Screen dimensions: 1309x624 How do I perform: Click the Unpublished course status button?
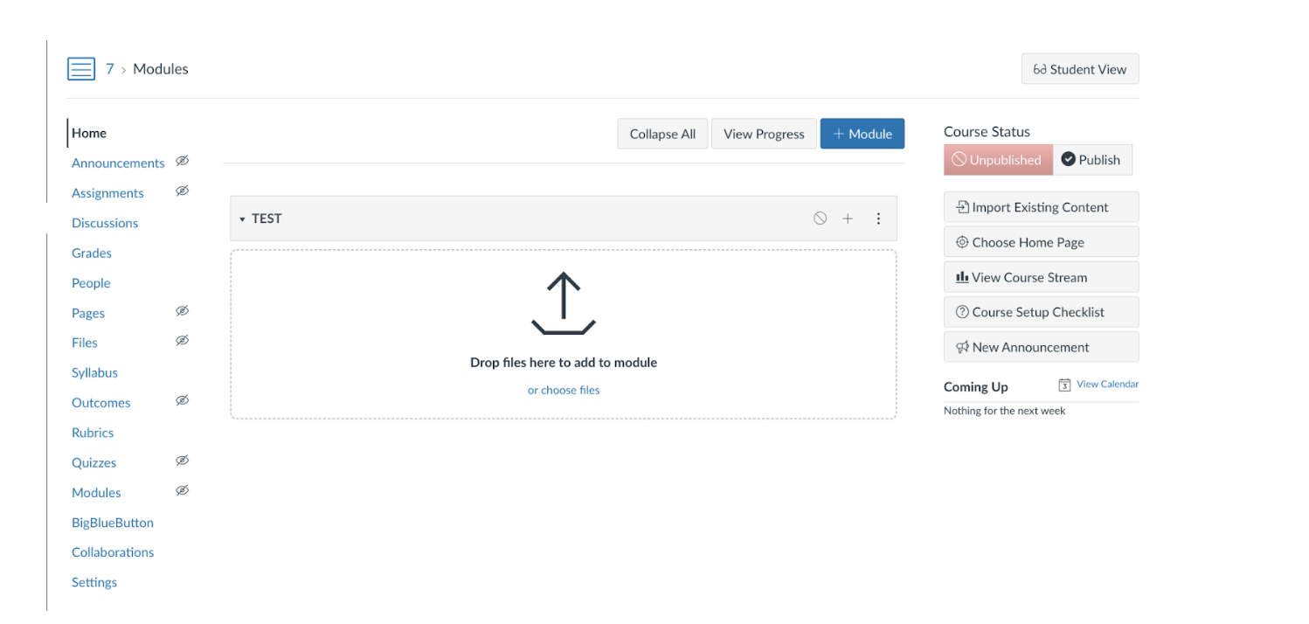click(998, 160)
